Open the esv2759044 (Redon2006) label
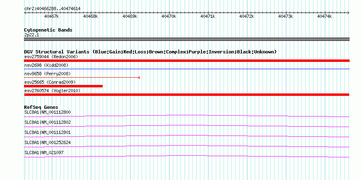The height and width of the screenshot is (180, 361). pyautogui.click(x=51, y=57)
